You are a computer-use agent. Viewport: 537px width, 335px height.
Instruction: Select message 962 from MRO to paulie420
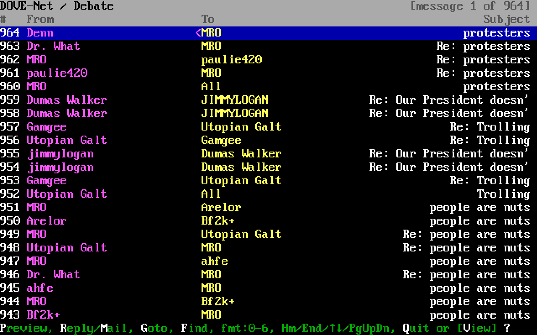[x=37, y=60]
